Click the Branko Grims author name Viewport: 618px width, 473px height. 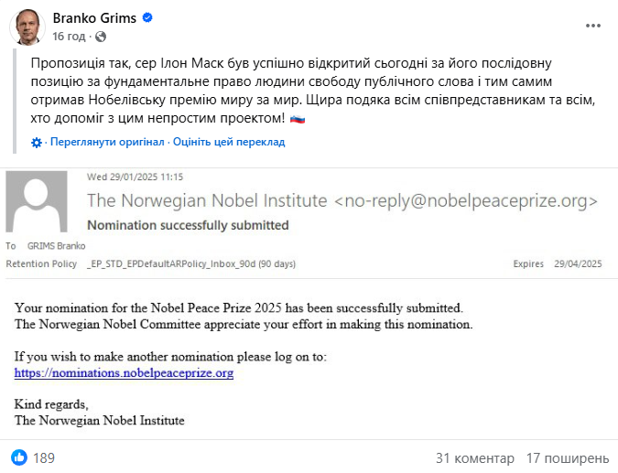(94, 18)
